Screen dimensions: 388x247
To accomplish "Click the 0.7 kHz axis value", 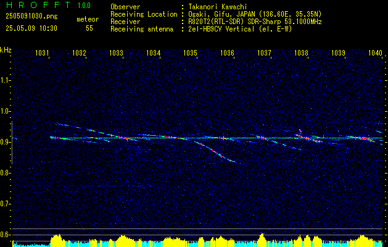I will 5,204.
